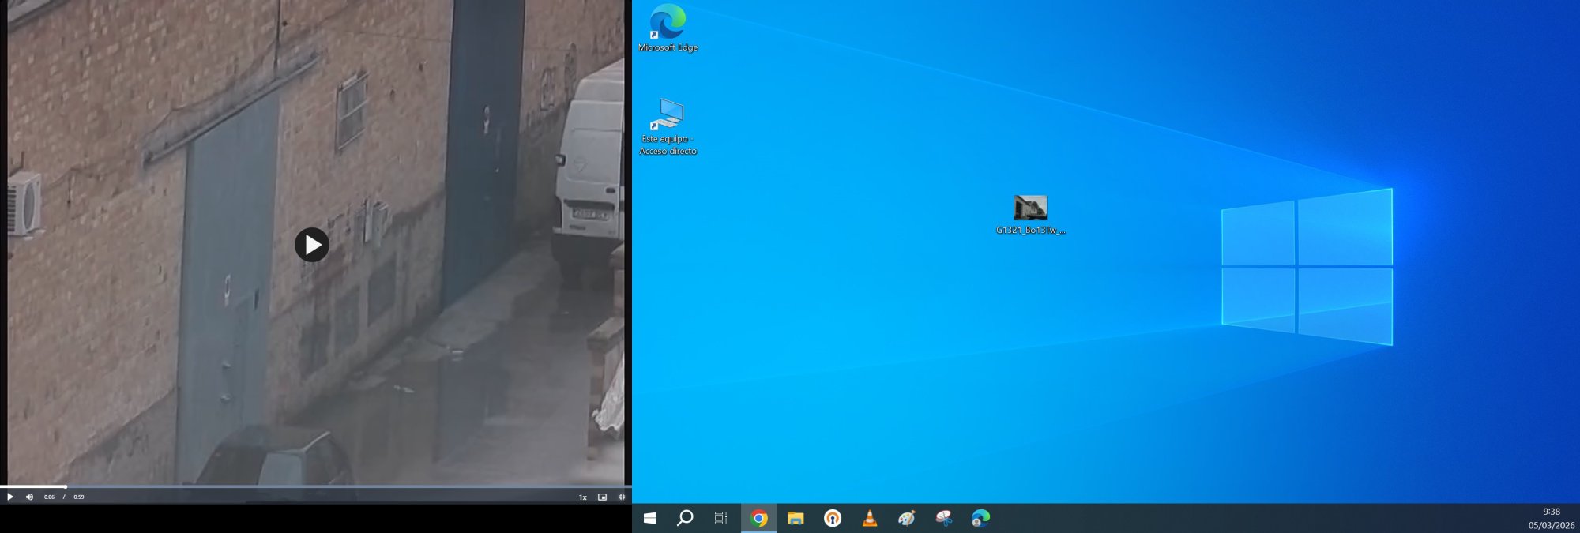Launch OpenVPN from the taskbar
Viewport: 1580px width, 533px height.
tap(833, 518)
